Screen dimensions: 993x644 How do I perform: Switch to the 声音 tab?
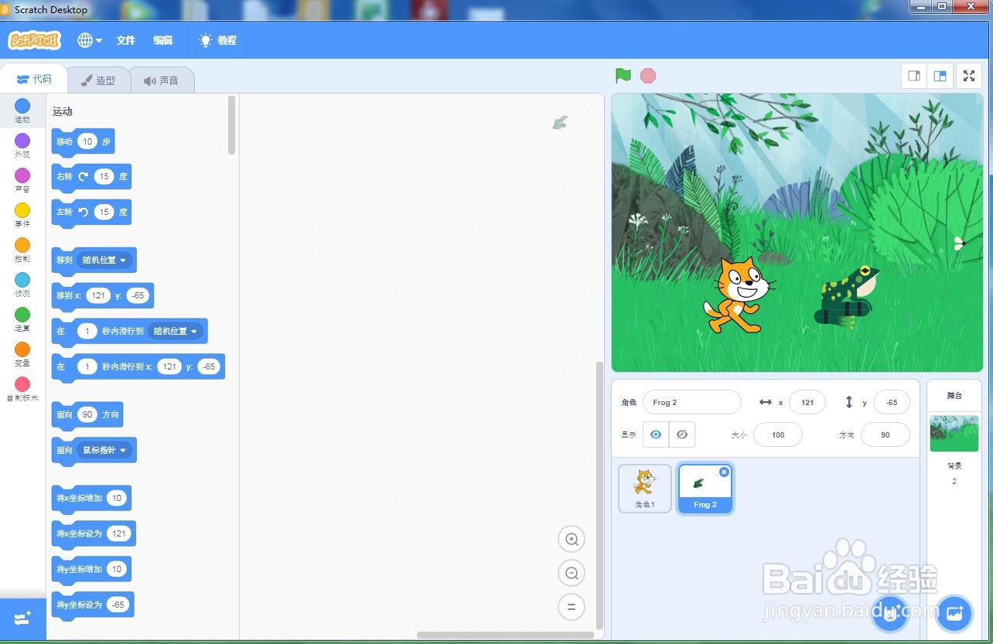click(x=161, y=80)
